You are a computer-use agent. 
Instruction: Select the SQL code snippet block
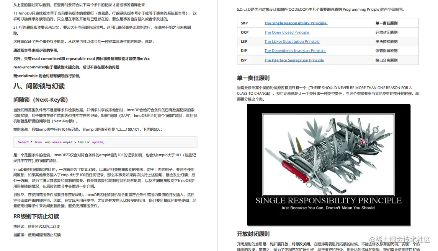[103, 142]
